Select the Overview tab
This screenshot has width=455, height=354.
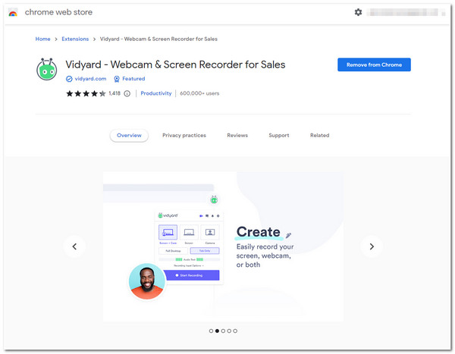click(x=129, y=135)
